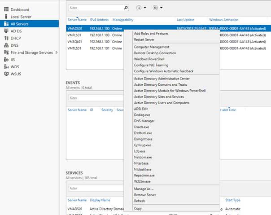The height and width of the screenshot is (215, 271).
Task: Click the Events filter input field
Action: [x=96, y=98]
